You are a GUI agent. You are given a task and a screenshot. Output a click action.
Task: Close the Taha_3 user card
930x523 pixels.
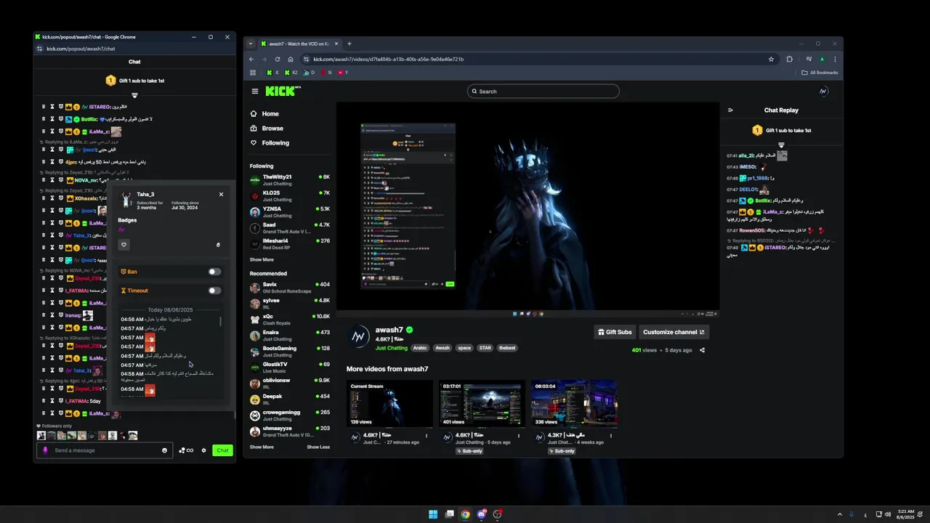[221, 194]
